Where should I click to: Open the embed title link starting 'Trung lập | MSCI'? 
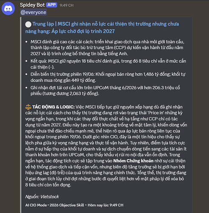pos(102,27)
